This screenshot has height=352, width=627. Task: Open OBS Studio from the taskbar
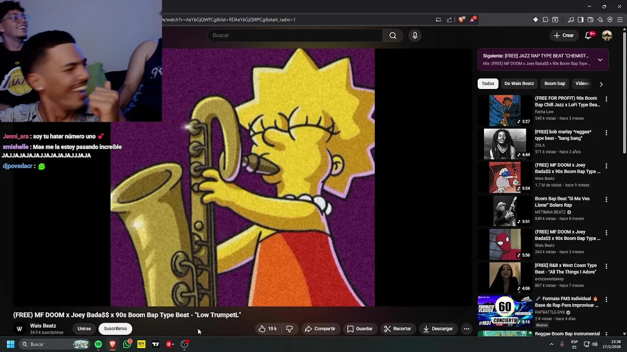click(x=184, y=344)
